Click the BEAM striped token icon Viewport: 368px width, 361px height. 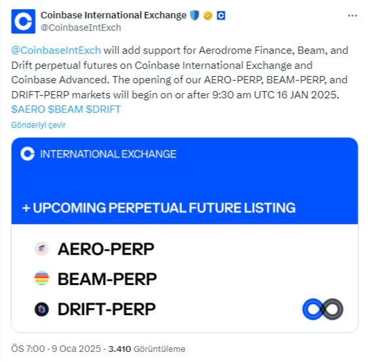tap(42, 278)
